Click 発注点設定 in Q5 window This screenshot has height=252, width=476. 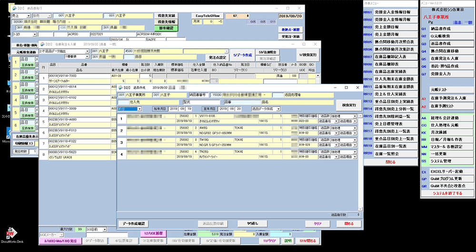tap(218, 57)
